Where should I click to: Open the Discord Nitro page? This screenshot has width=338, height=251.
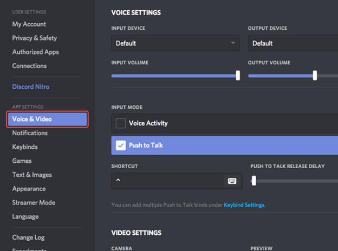point(31,87)
